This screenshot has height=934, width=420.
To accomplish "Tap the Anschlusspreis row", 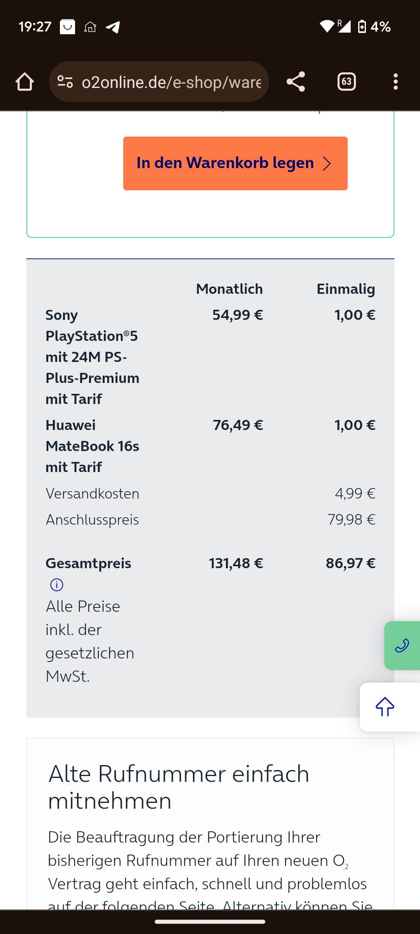I will (x=210, y=520).
